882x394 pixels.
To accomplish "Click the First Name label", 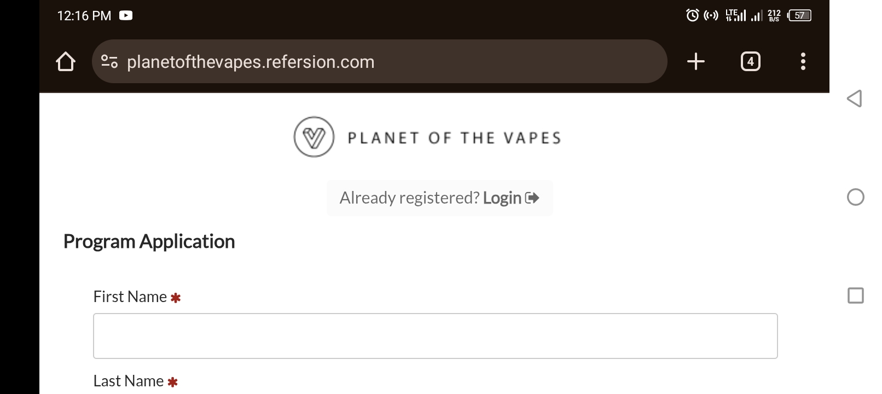I will point(130,297).
